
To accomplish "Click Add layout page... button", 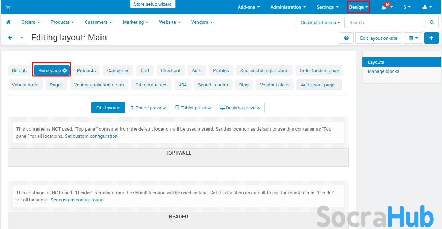I will (x=319, y=85).
